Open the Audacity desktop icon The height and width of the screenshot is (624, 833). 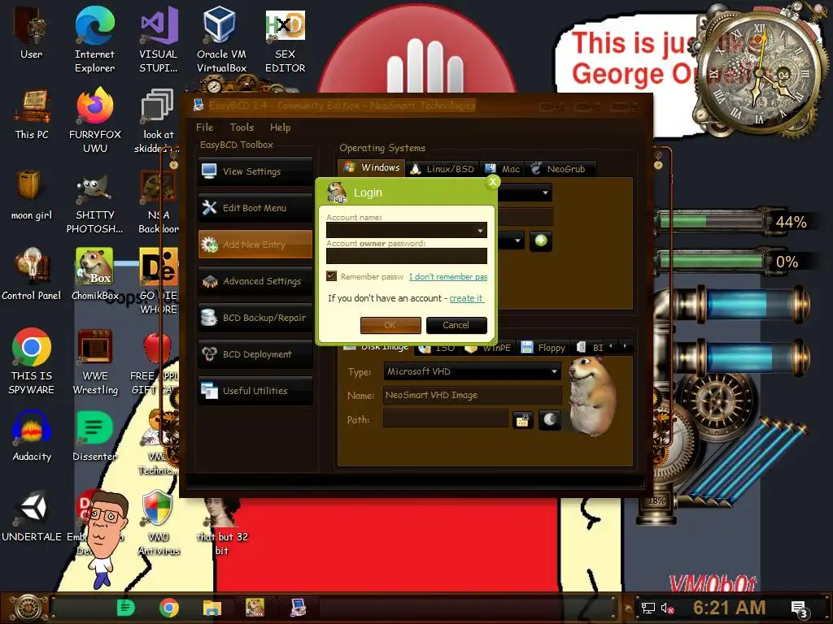[x=32, y=435]
